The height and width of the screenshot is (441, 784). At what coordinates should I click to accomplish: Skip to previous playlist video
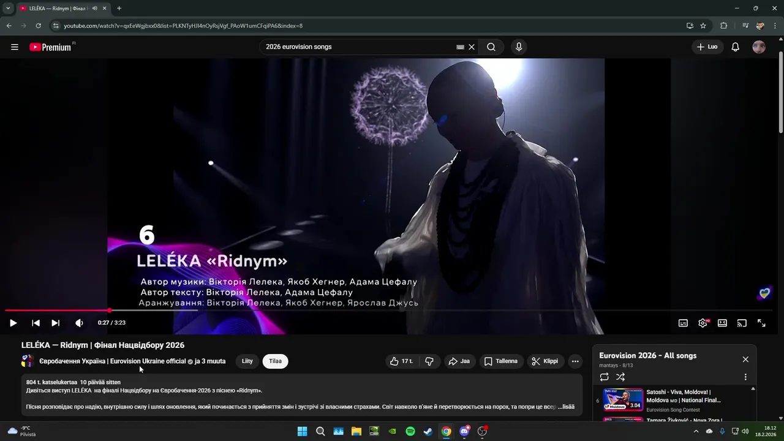click(x=36, y=323)
